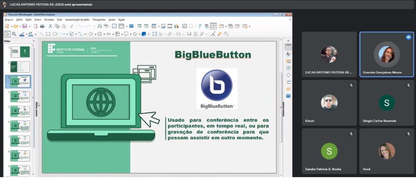Click the Fill Color bucket swatch
Viewport: 416px width, 178px height.
pyautogui.click(x=31, y=34)
